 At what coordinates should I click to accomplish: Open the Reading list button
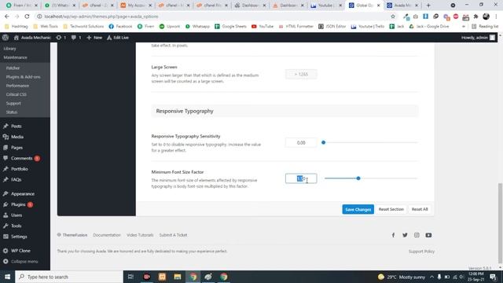point(485,26)
